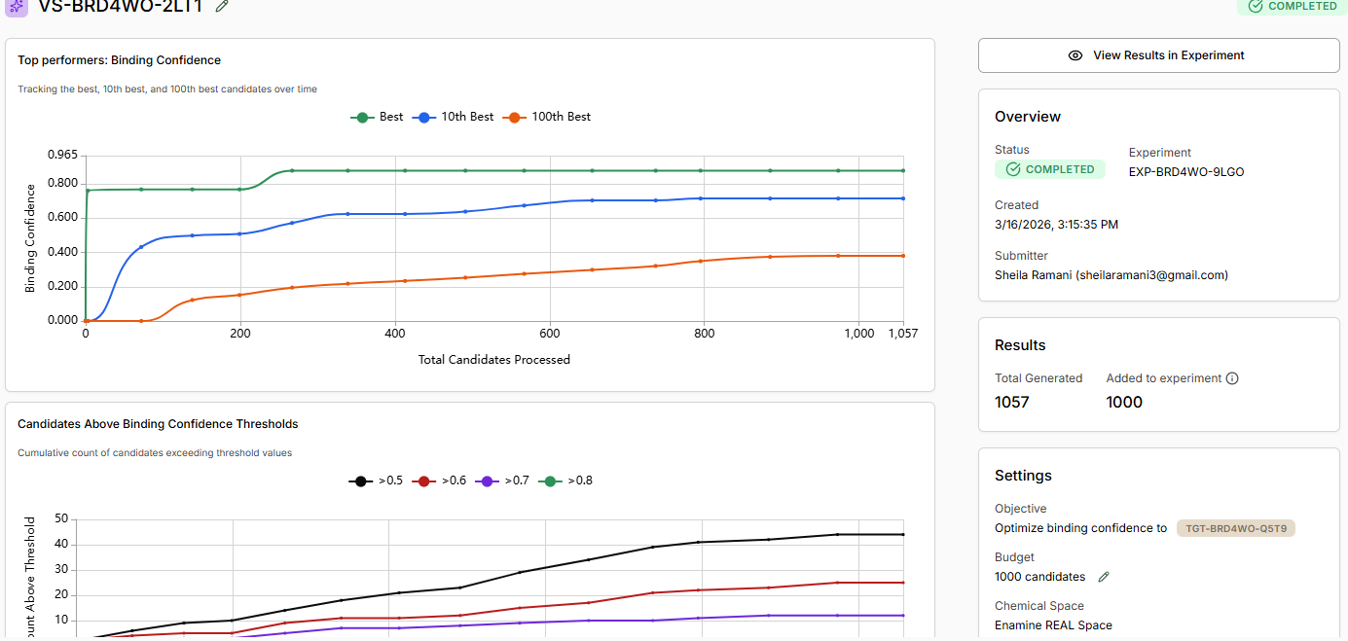Toggle the 100th Best legend series
1348x641 pixels.
point(547,117)
